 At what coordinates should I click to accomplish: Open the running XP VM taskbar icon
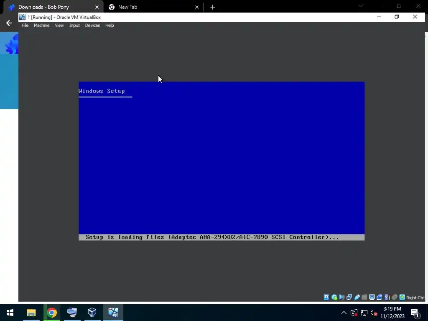click(113, 313)
